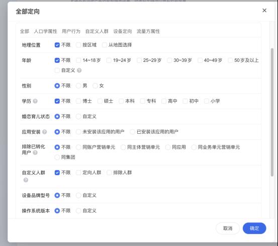
Task: Check the 40~49岁 age option
Action: click(x=200, y=60)
